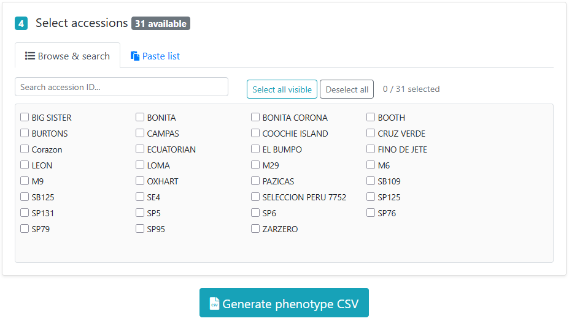Enable the COOCHIE ISLAND checkbox
569x321 pixels.
tap(255, 133)
